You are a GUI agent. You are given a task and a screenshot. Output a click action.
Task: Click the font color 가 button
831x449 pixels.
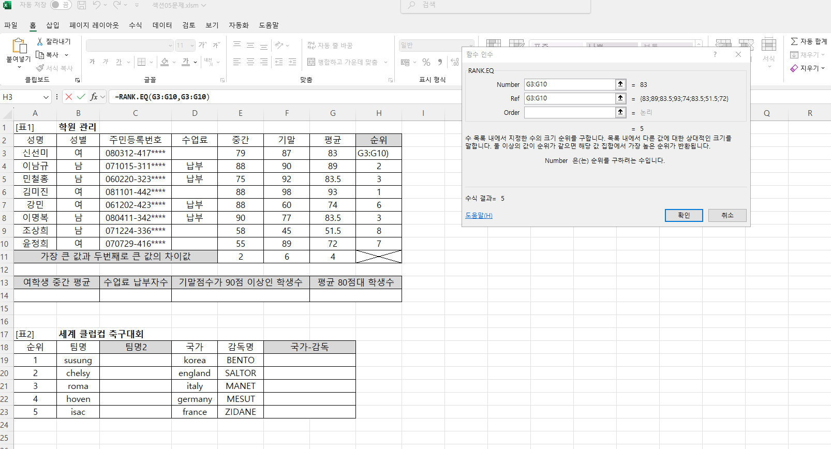(x=186, y=62)
